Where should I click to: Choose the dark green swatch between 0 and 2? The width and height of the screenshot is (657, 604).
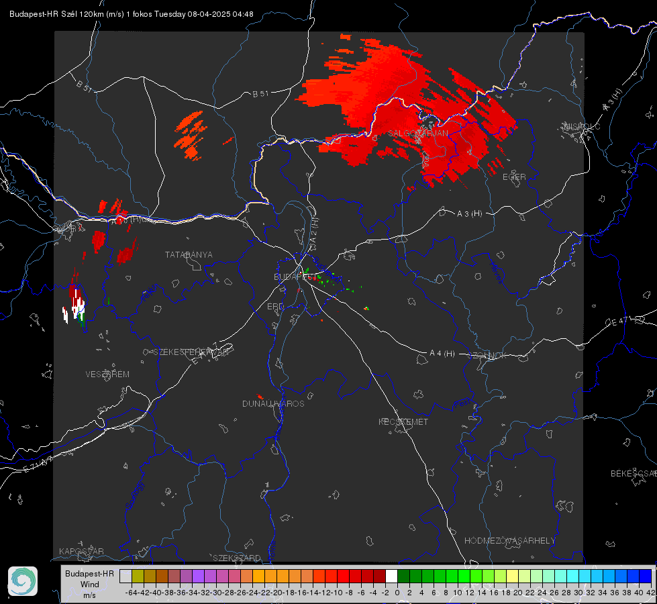403,576
